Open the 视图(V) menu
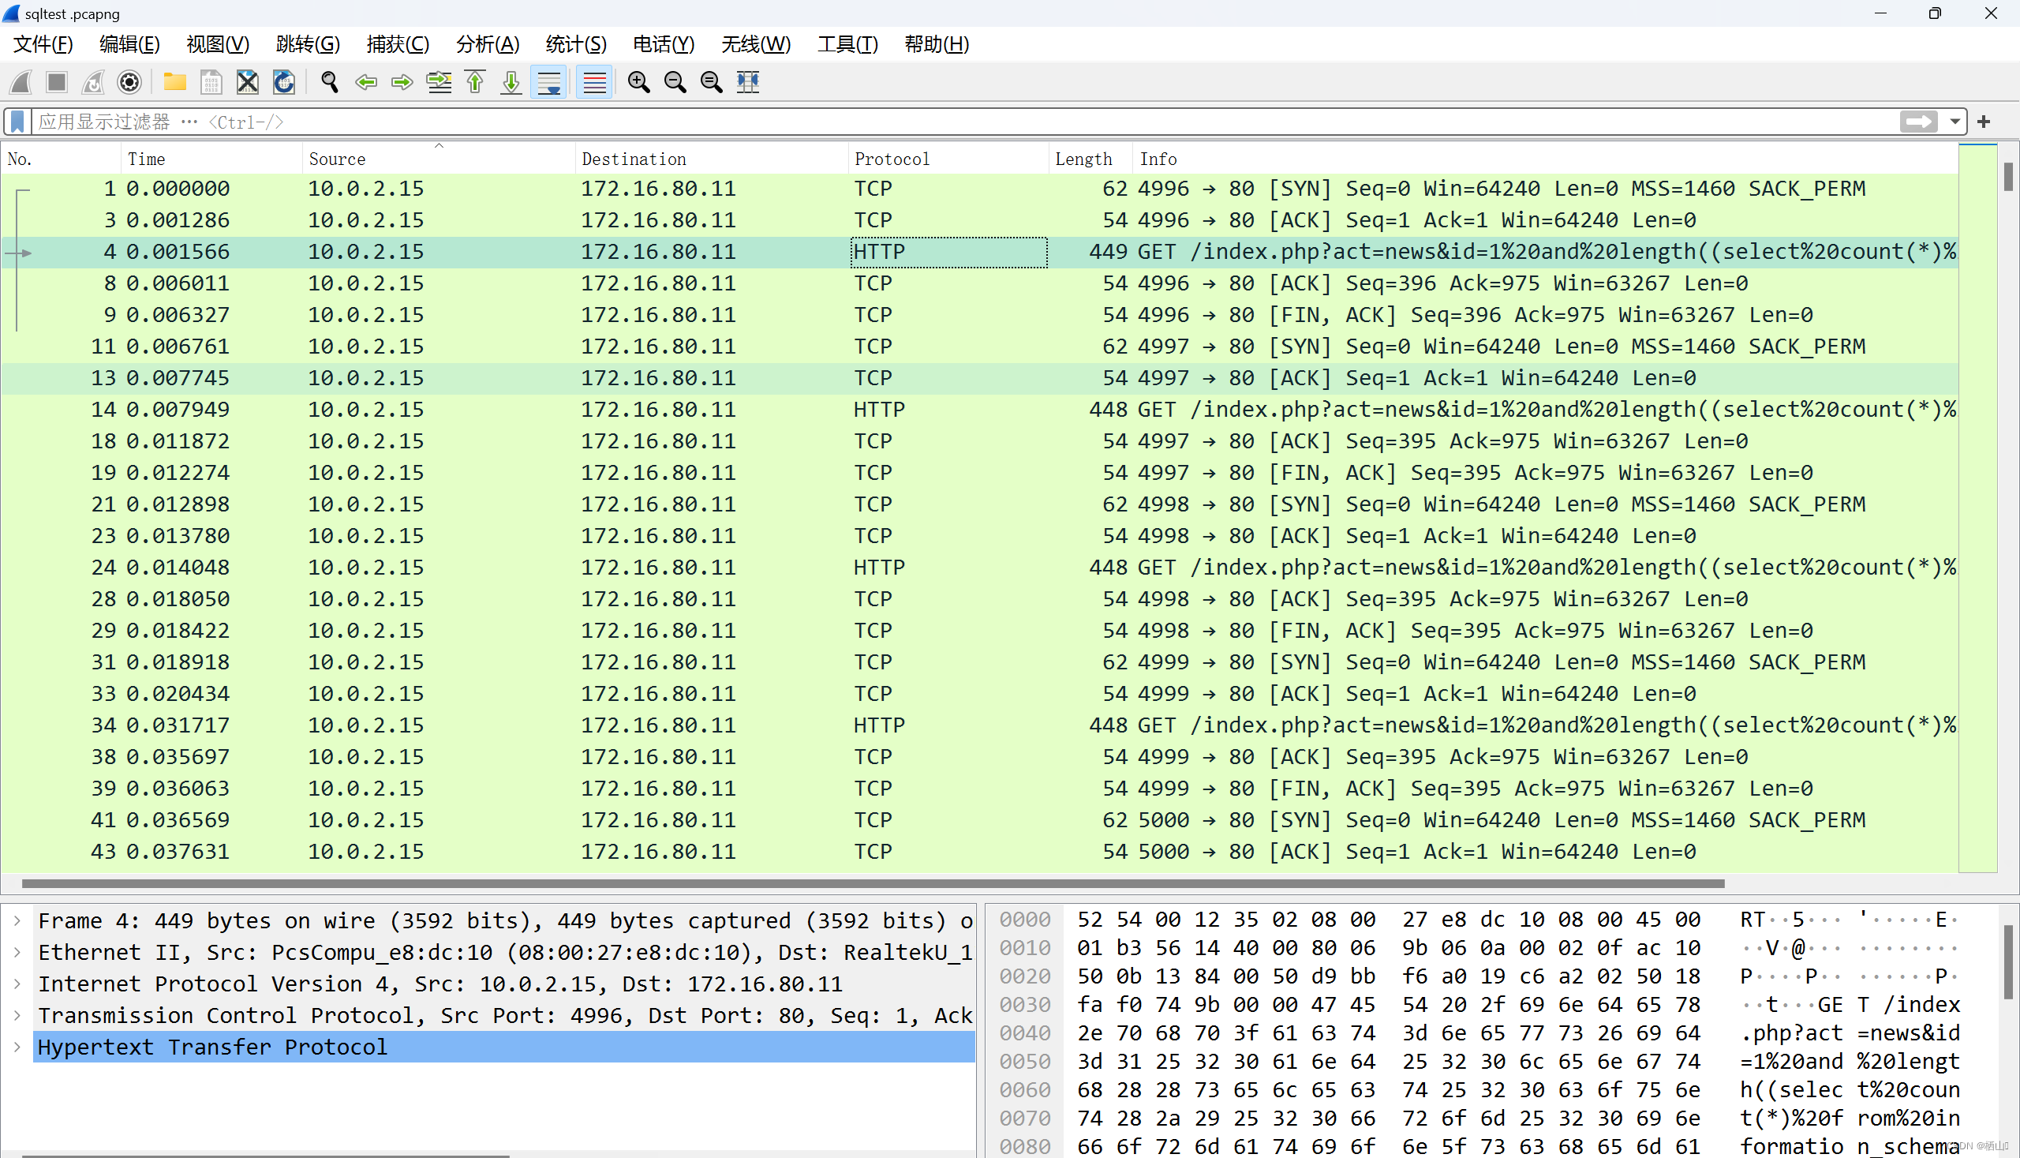 click(218, 44)
